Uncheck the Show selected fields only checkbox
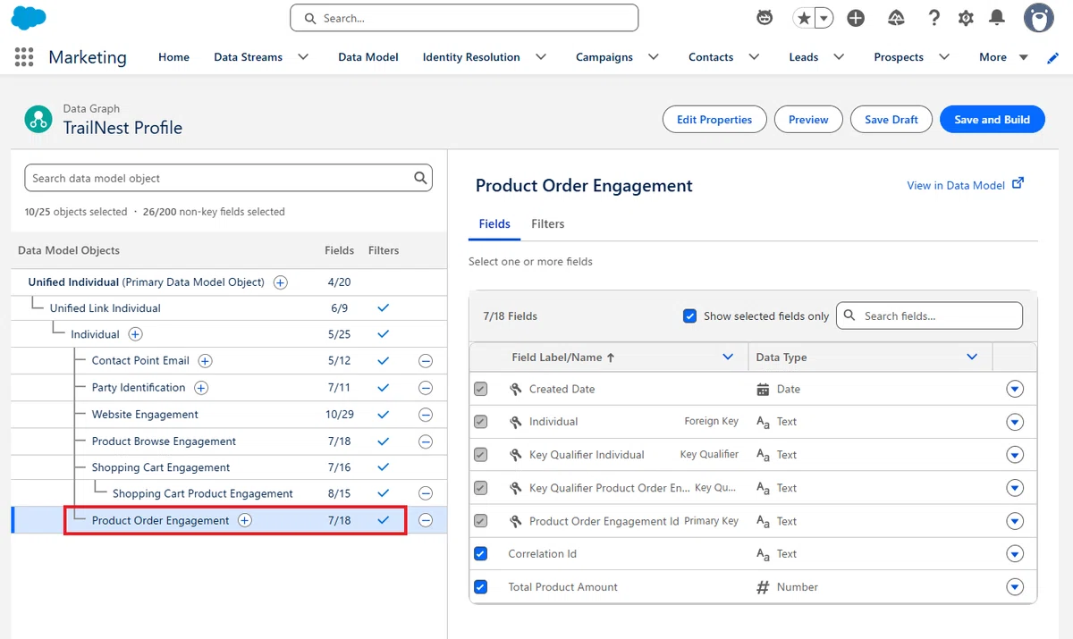Screen dimensions: 1073x639 689,315
